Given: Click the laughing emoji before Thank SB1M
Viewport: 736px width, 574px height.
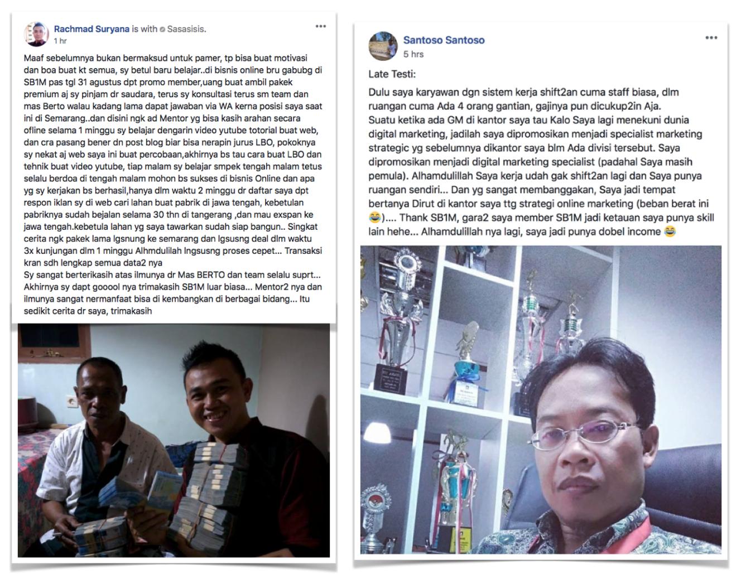Looking at the screenshot, I should click(375, 218).
